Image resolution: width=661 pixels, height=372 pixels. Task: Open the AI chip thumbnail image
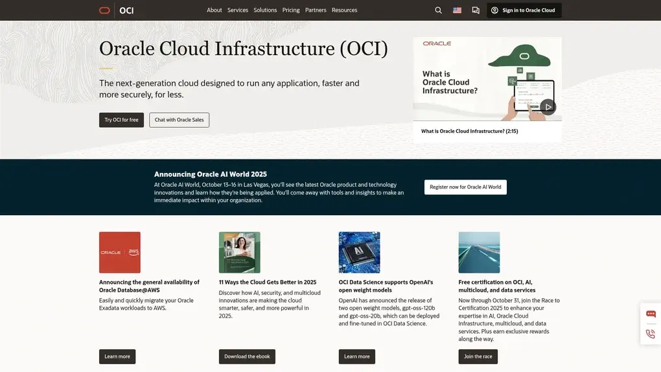point(359,252)
